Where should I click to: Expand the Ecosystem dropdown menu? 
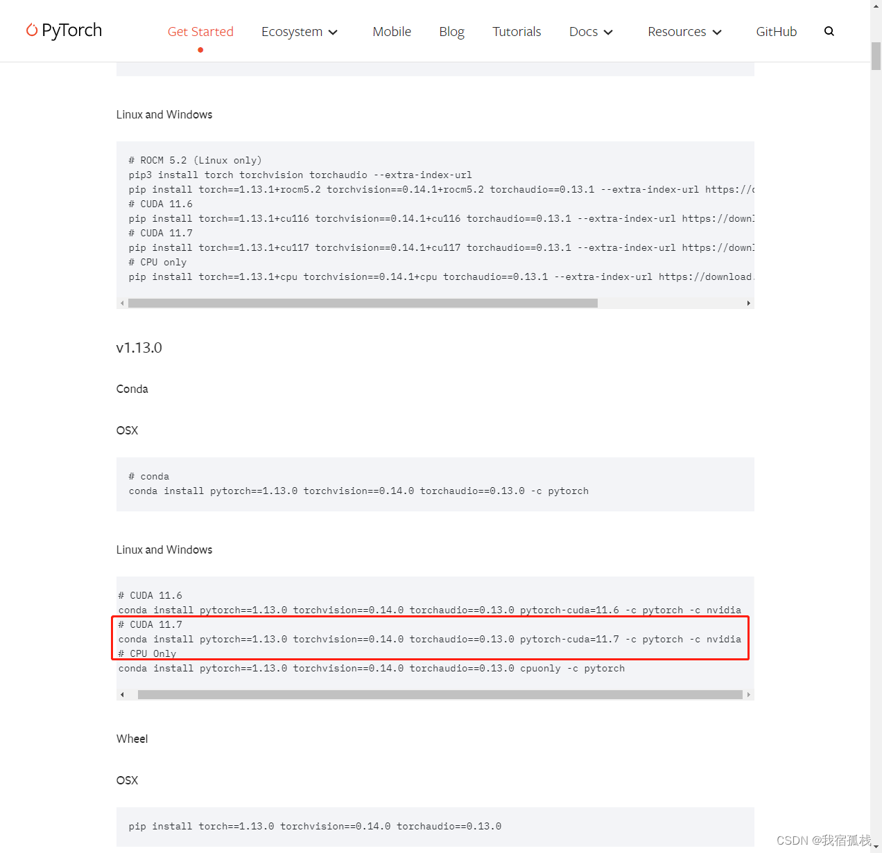pos(300,32)
